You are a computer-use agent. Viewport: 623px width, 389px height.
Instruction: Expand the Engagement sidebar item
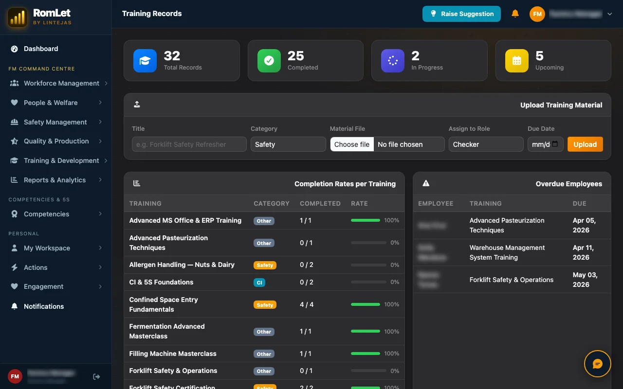56,286
